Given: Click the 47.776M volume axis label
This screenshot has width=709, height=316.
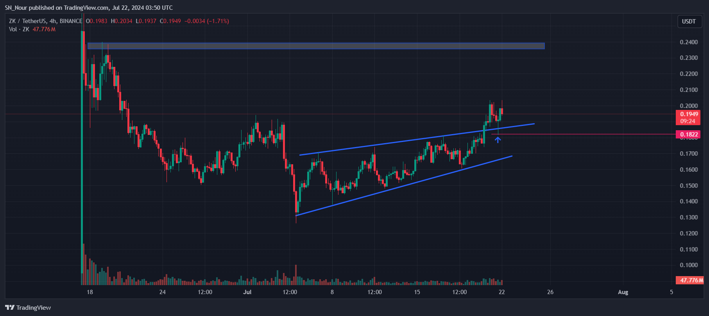Looking at the screenshot, I should coord(691,280).
